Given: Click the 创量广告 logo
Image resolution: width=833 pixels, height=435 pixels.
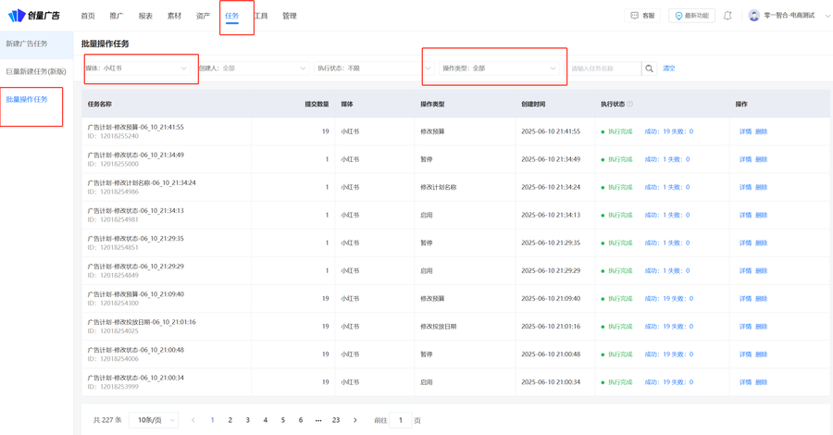Looking at the screenshot, I should (x=34, y=16).
